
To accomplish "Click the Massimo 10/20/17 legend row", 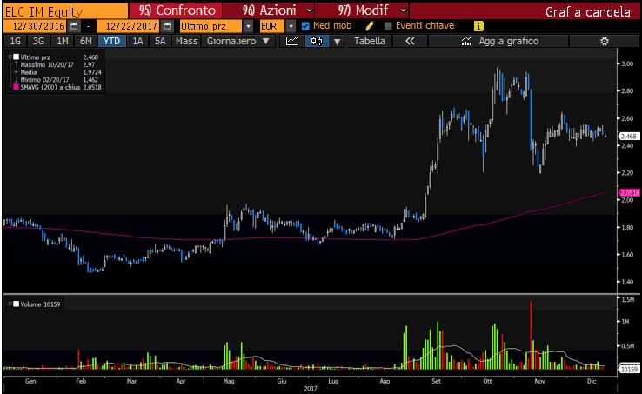I will (57, 64).
